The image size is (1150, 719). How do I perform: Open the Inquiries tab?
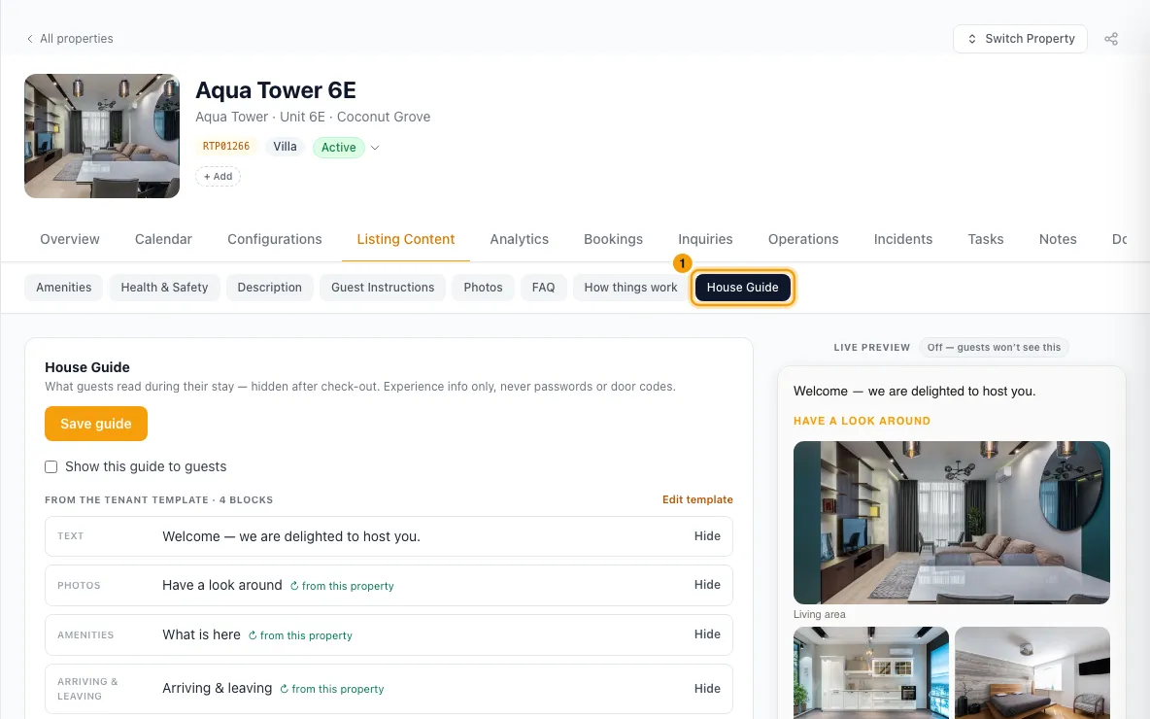point(705,239)
